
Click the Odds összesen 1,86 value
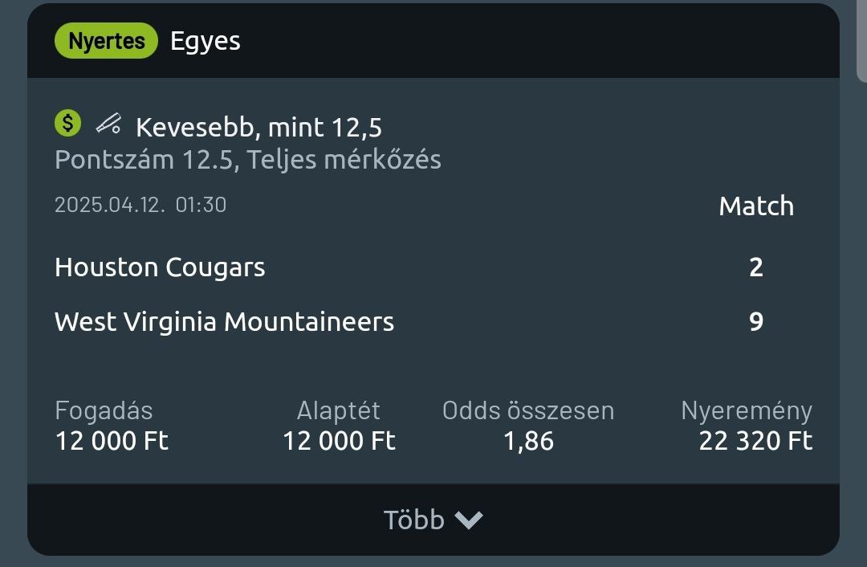pos(528,441)
